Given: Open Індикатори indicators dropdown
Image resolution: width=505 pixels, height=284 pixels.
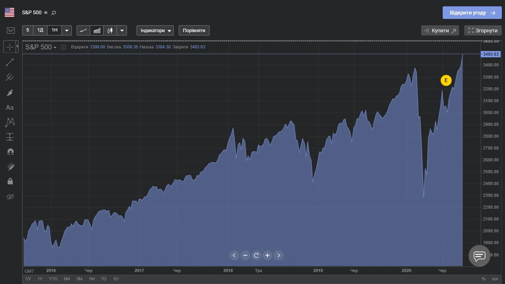Looking at the screenshot, I should [155, 31].
